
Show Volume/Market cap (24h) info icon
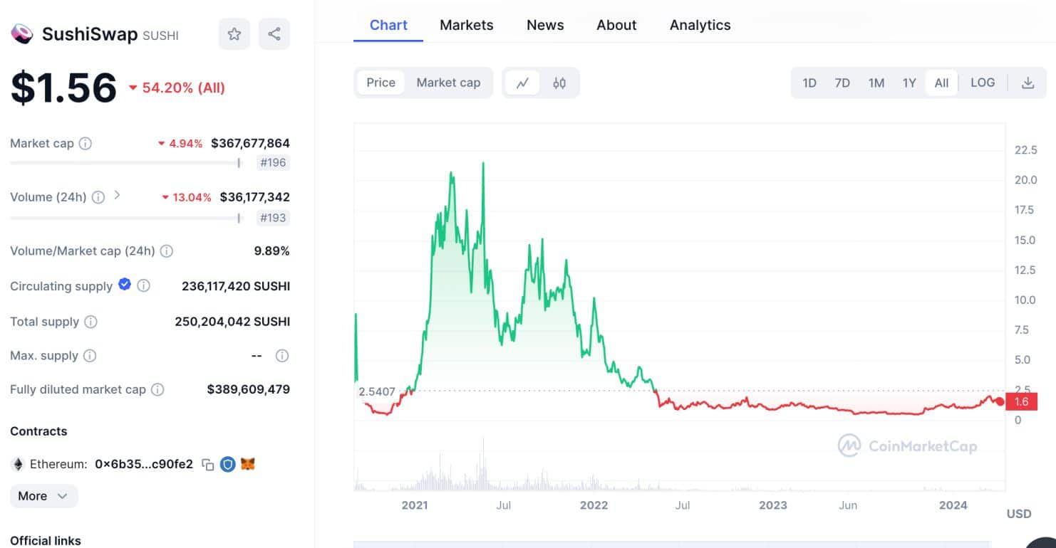tap(166, 251)
